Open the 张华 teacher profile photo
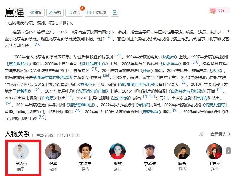 point(53,151)
